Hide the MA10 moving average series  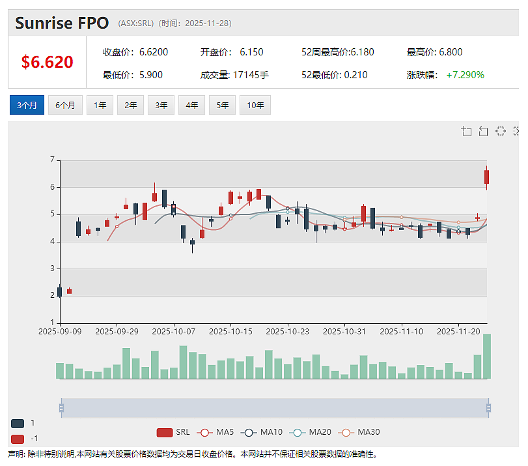[262, 432]
